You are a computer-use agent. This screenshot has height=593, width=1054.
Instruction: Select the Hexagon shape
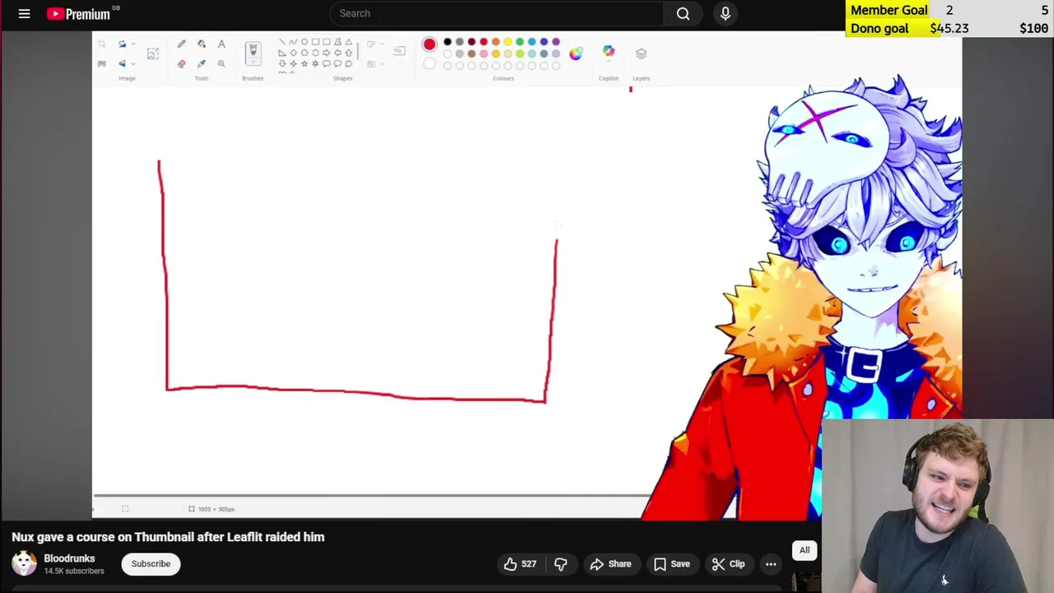(x=315, y=53)
